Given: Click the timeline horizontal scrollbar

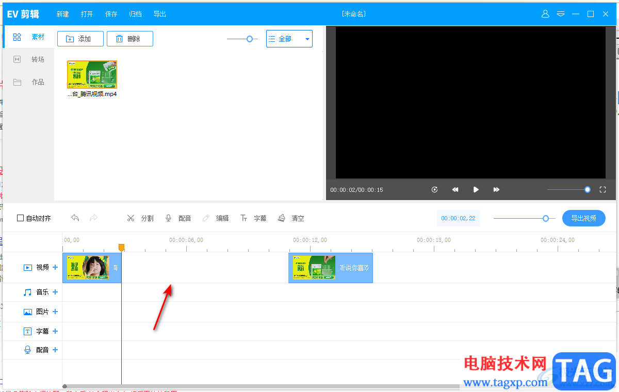Looking at the screenshot, I should (260, 386).
